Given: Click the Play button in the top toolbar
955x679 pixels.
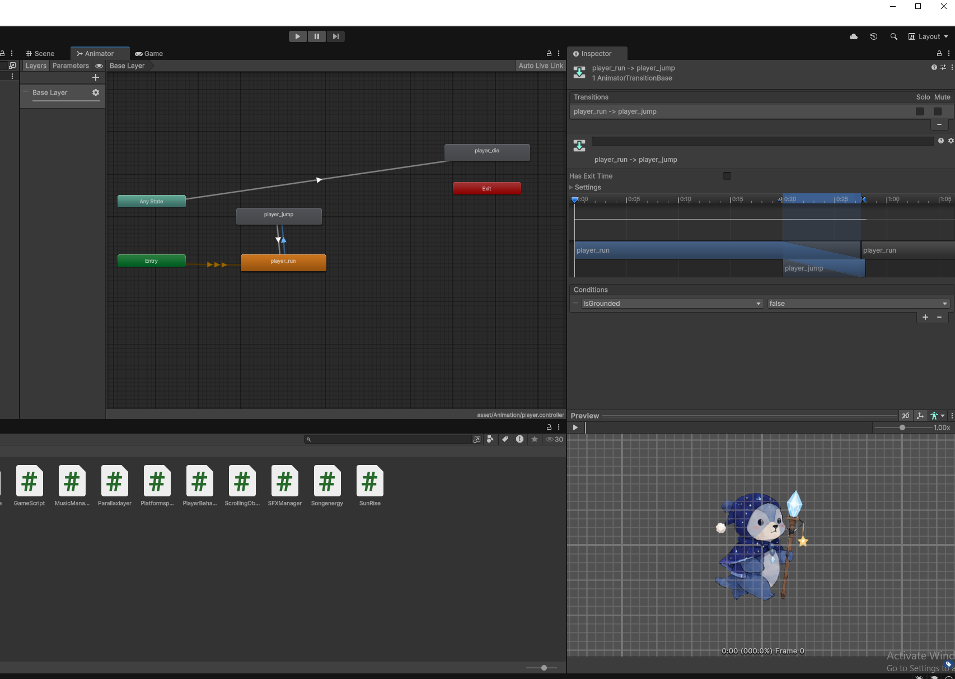Looking at the screenshot, I should (x=298, y=36).
